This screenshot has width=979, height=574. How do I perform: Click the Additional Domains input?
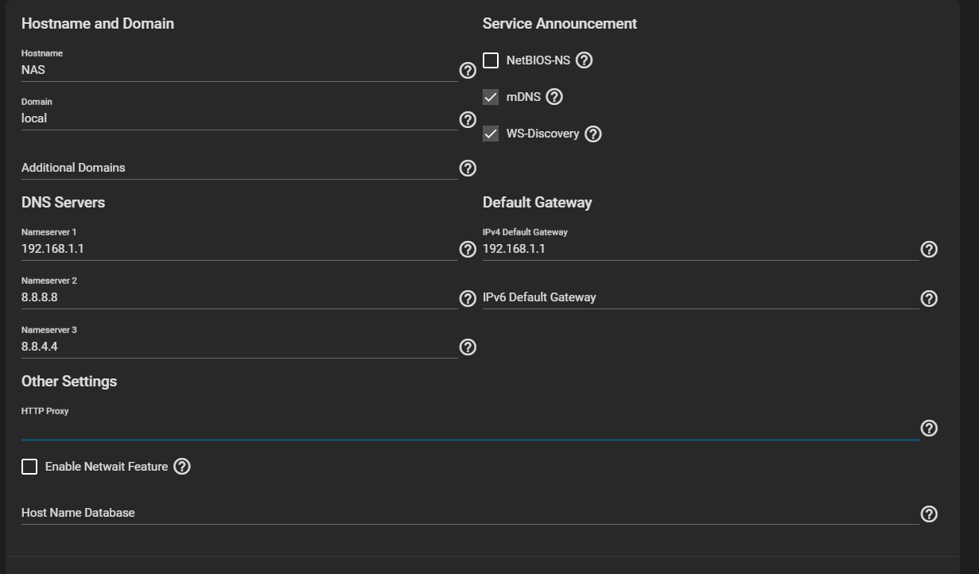pos(239,168)
